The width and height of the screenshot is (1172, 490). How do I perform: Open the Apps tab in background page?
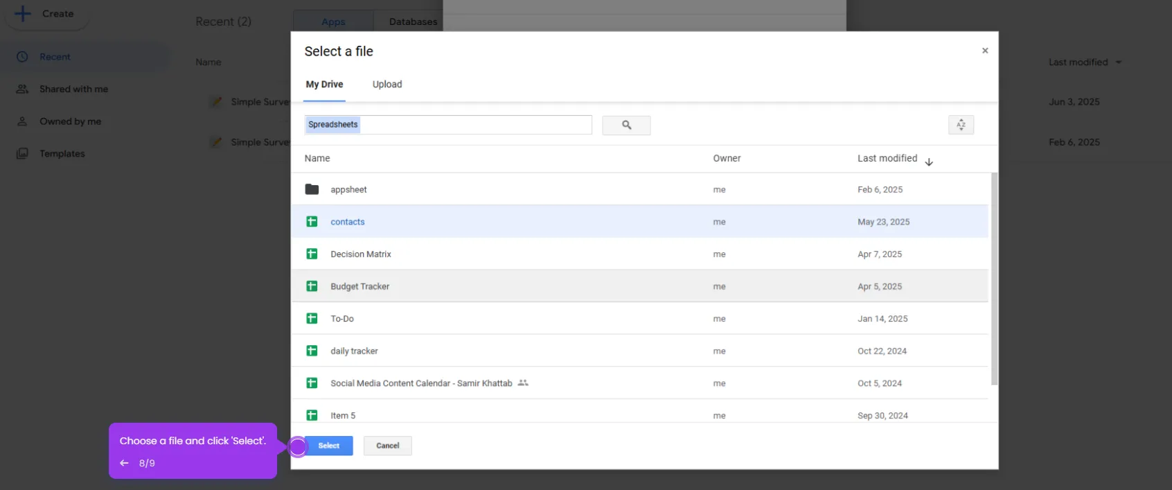click(333, 21)
